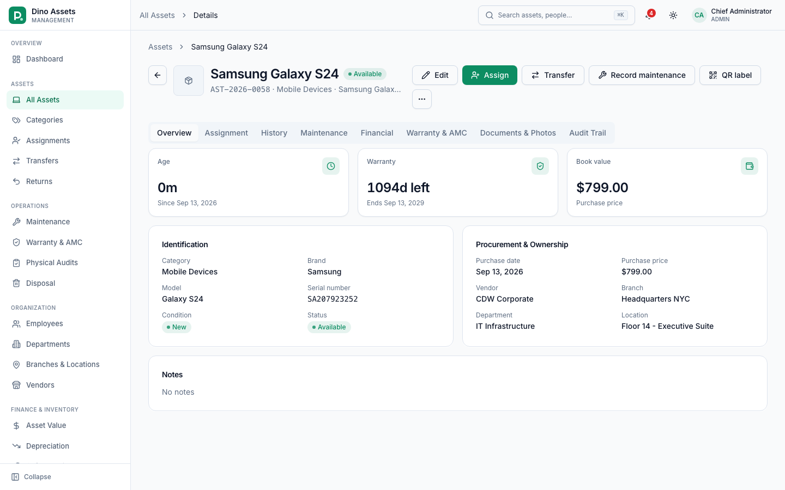Focus the search assets field
The image size is (785, 490).
tap(557, 15)
